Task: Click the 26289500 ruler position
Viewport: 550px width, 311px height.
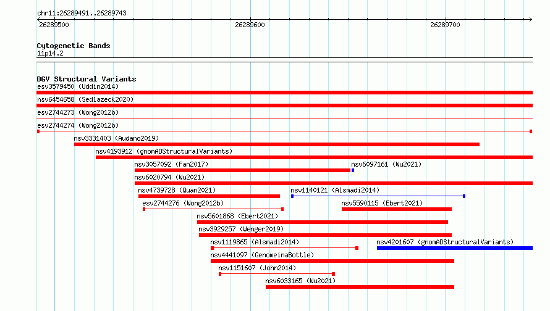Action: [54, 25]
